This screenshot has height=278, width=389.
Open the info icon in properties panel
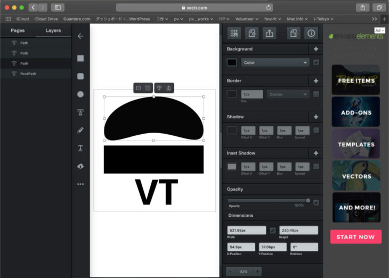click(x=311, y=33)
